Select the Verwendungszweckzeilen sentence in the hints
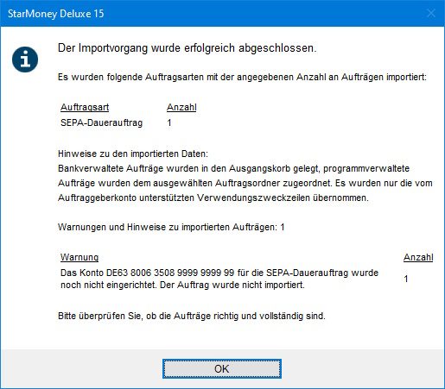 point(245,191)
